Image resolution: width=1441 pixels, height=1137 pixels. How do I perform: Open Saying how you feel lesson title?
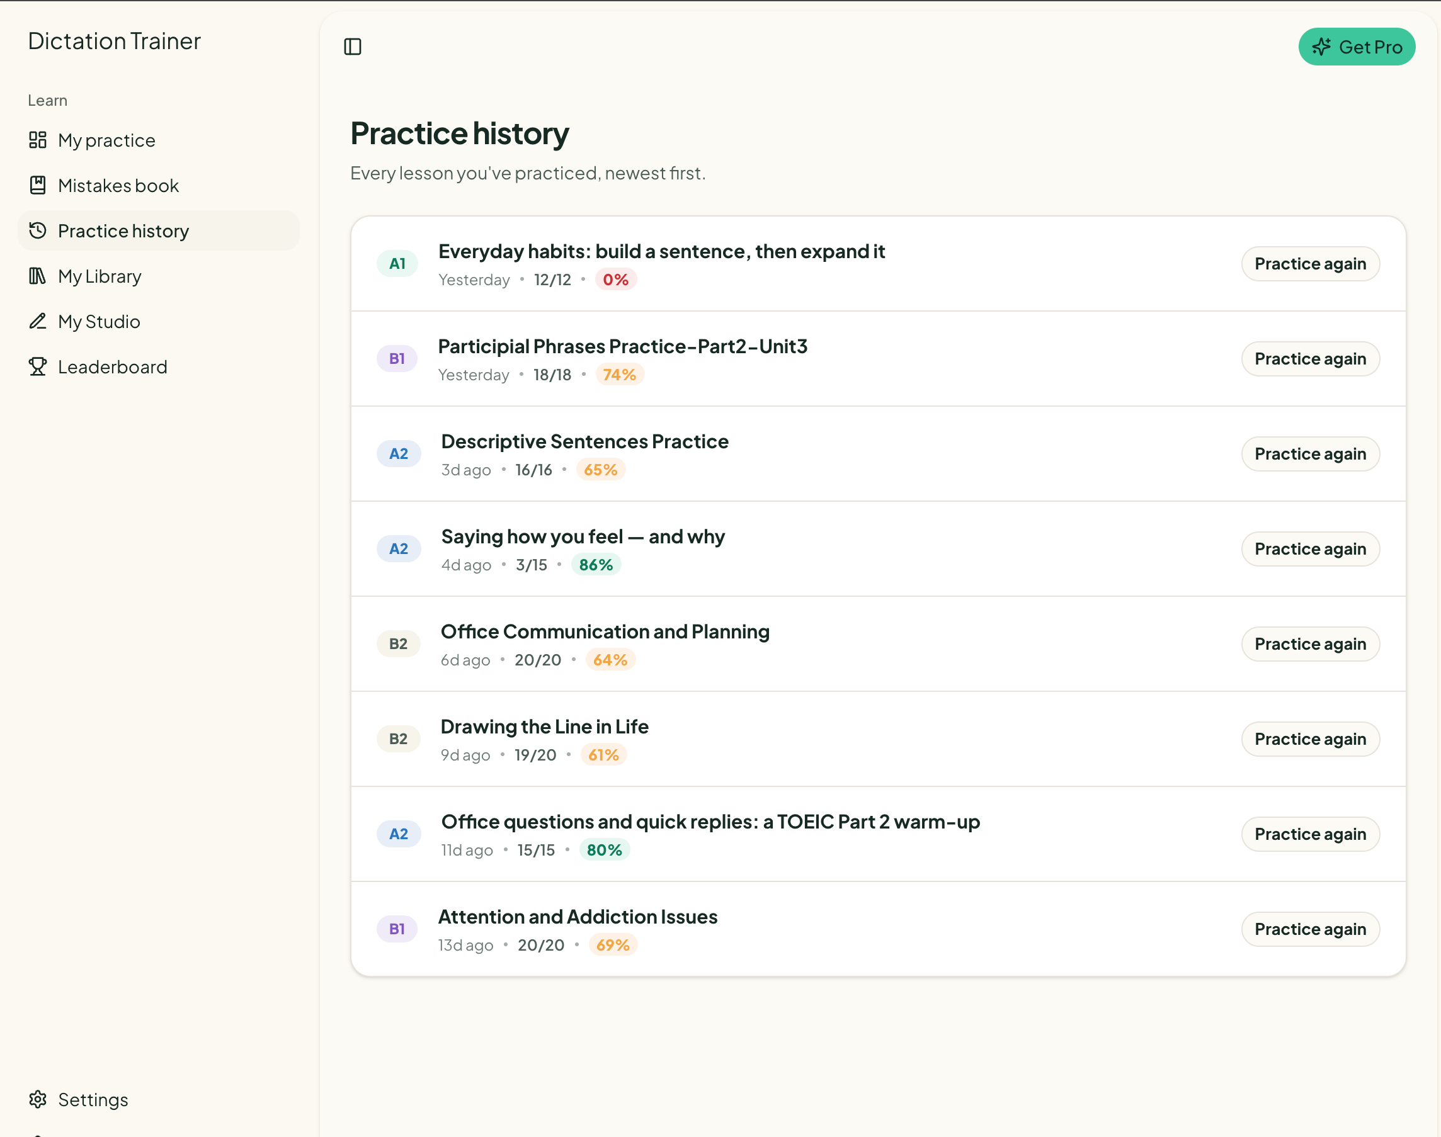pos(583,536)
